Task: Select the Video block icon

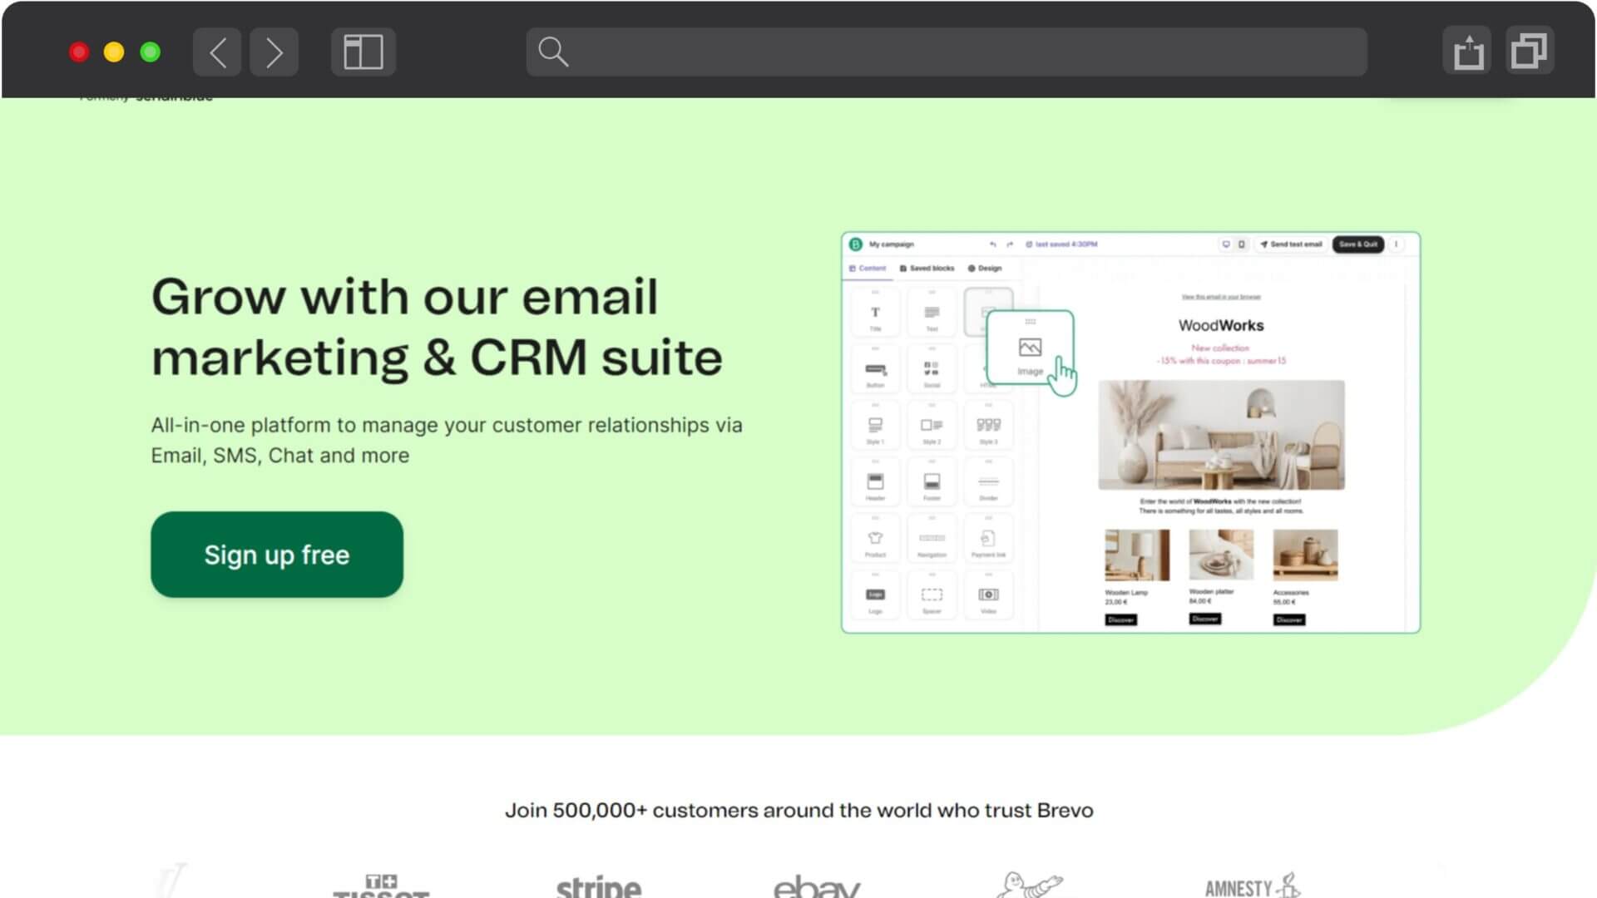Action: (988, 596)
